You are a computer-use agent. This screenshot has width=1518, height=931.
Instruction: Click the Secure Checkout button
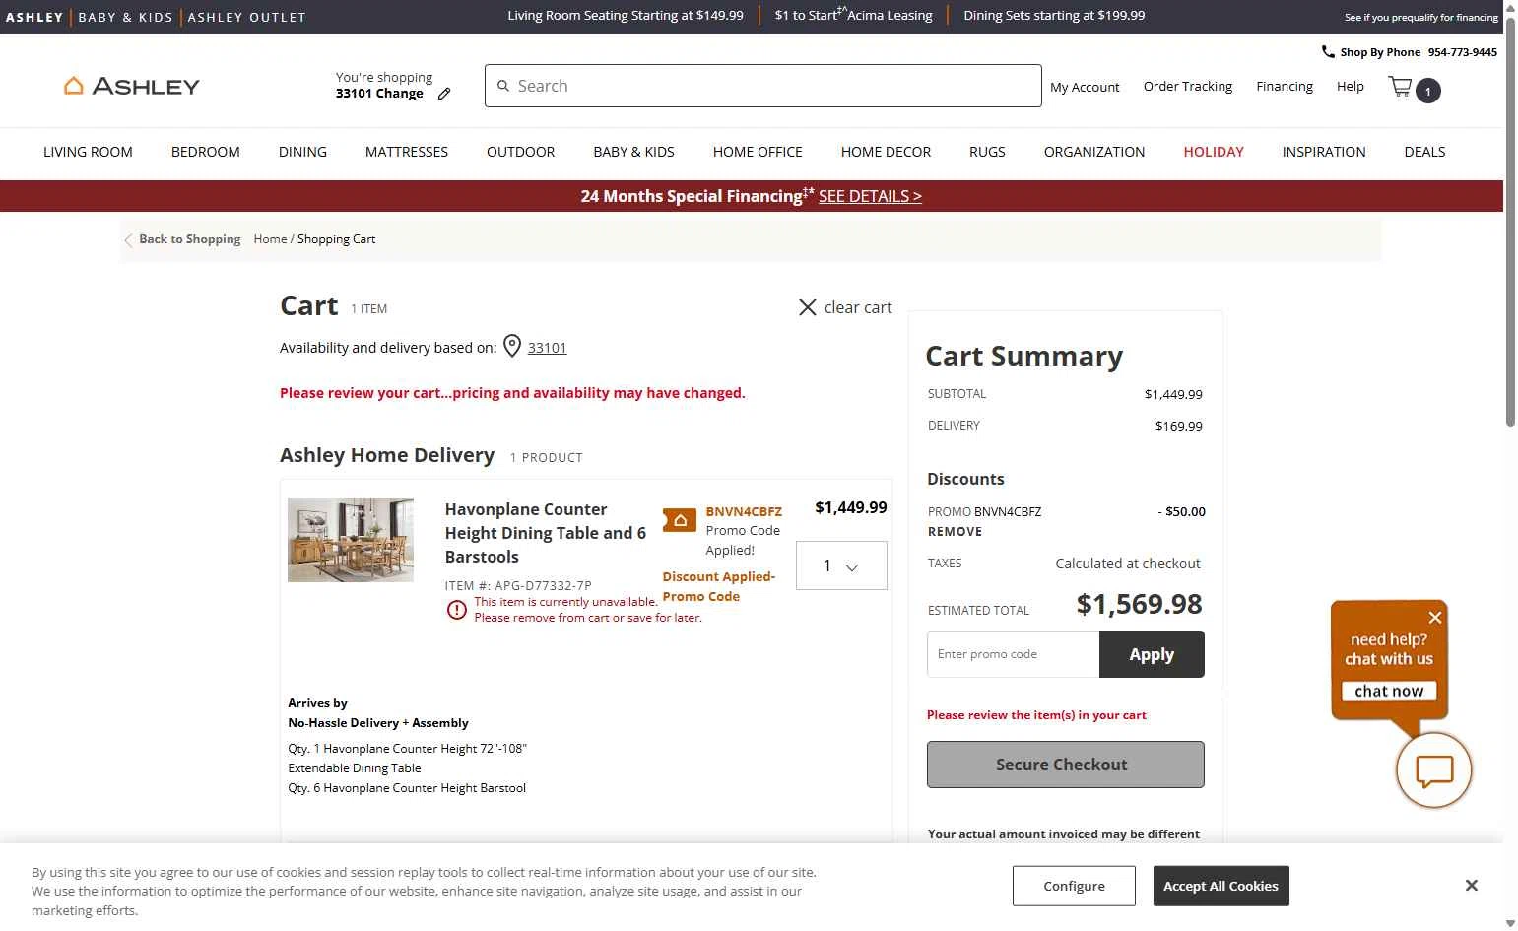click(1065, 765)
